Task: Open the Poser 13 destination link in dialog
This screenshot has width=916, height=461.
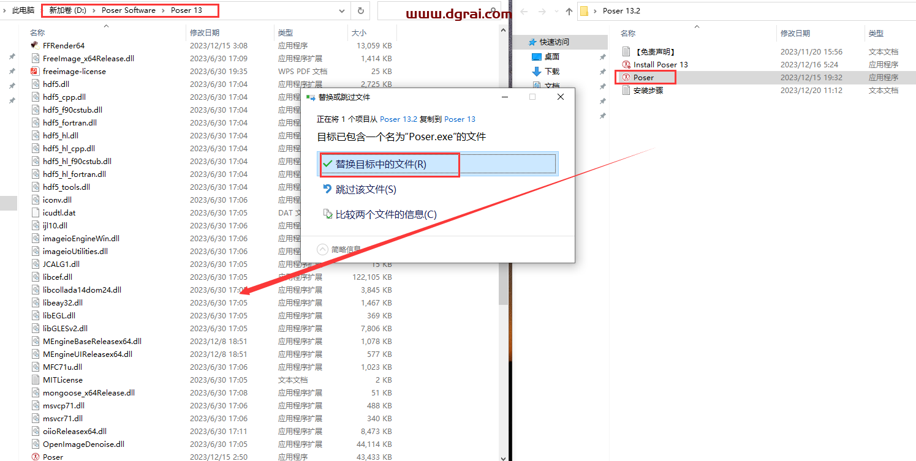Action: tap(460, 119)
